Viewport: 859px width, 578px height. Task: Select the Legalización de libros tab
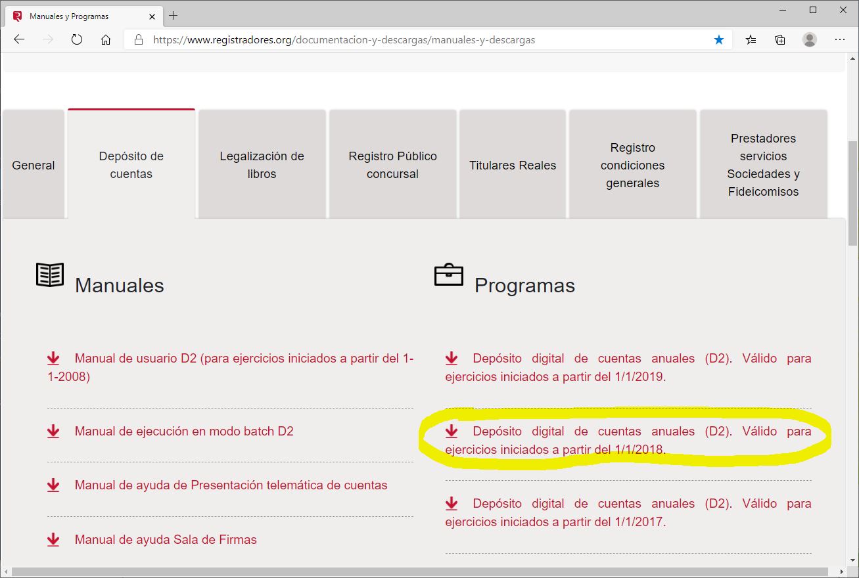pyautogui.click(x=262, y=165)
